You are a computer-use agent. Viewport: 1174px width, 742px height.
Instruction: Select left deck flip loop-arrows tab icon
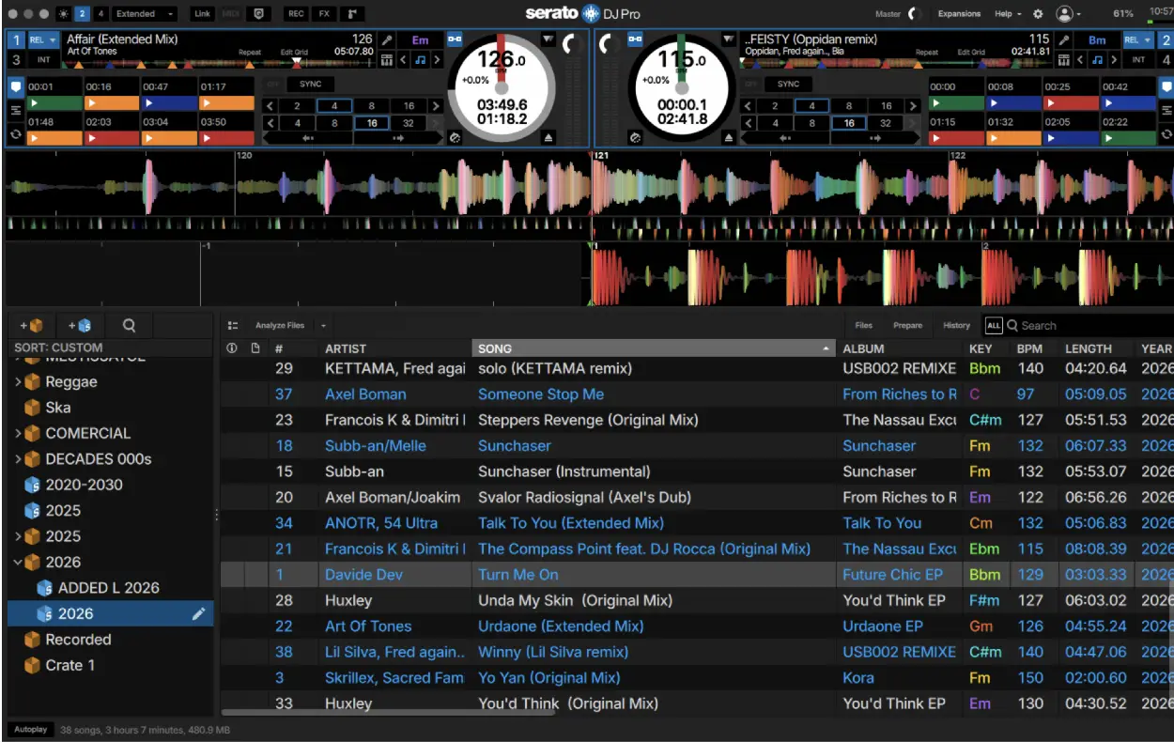click(15, 135)
